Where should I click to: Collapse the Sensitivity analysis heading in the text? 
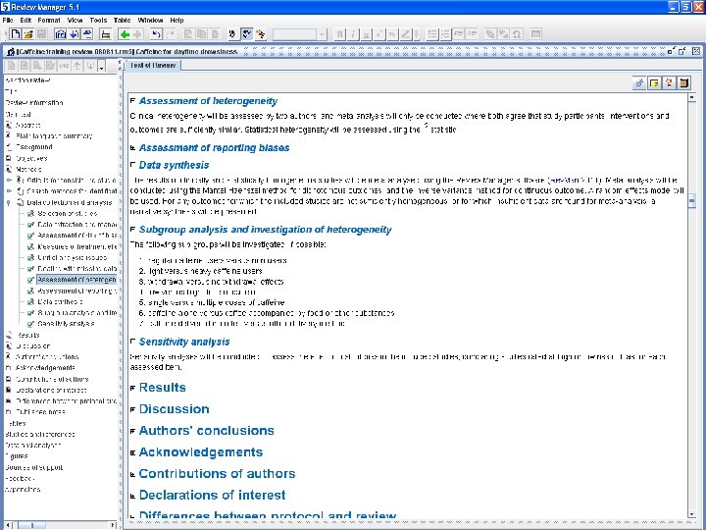click(132, 342)
